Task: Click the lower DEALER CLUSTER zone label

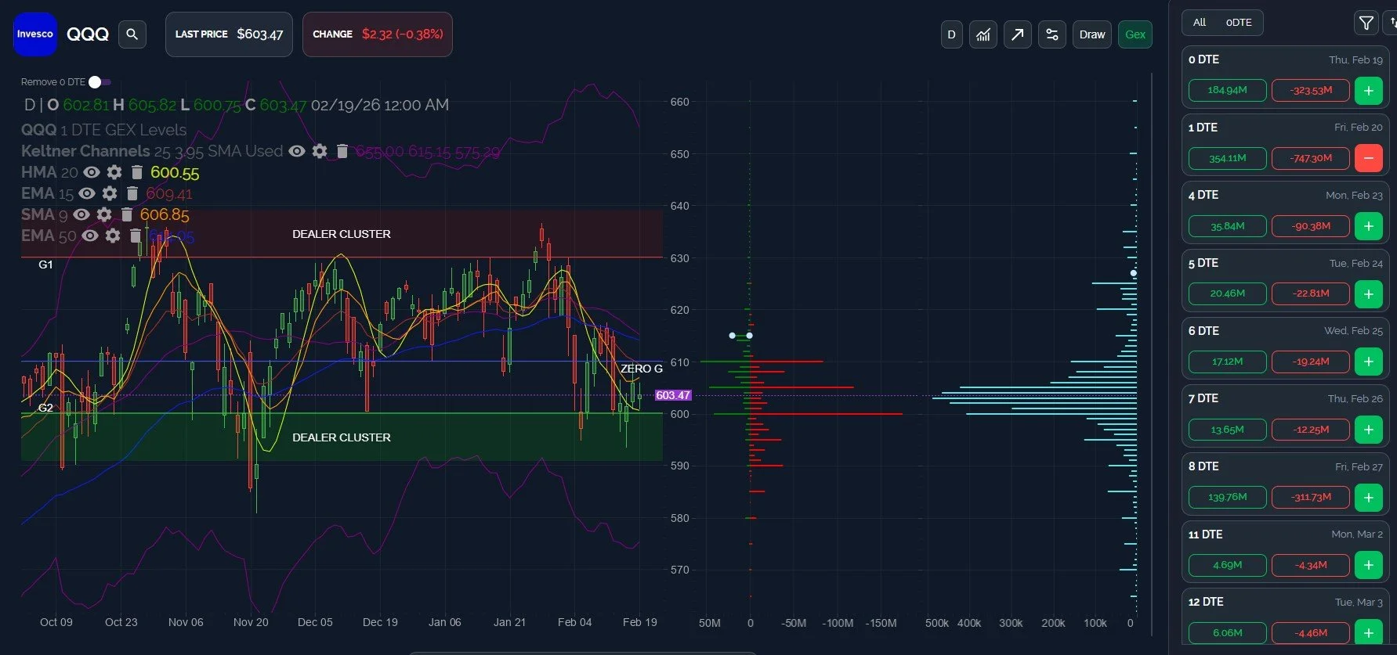Action: pos(341,437)
